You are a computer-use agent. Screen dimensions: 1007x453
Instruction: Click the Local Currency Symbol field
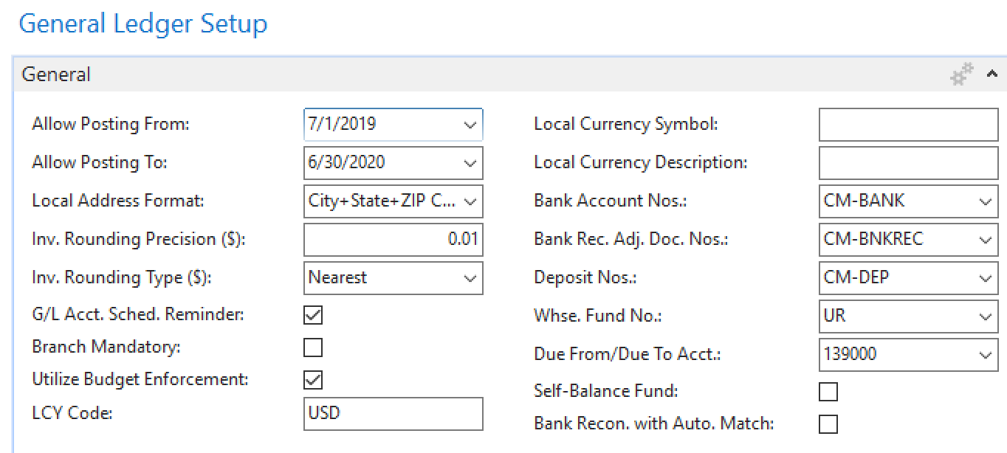click(x=908, y=125)
